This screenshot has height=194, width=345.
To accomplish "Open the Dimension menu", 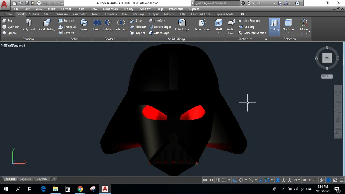I will click(x=110, y=9).
